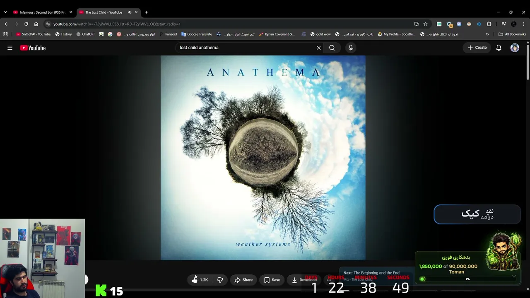Open the apps grid shortcut
The image size is (530, 298).
point(5,34)
